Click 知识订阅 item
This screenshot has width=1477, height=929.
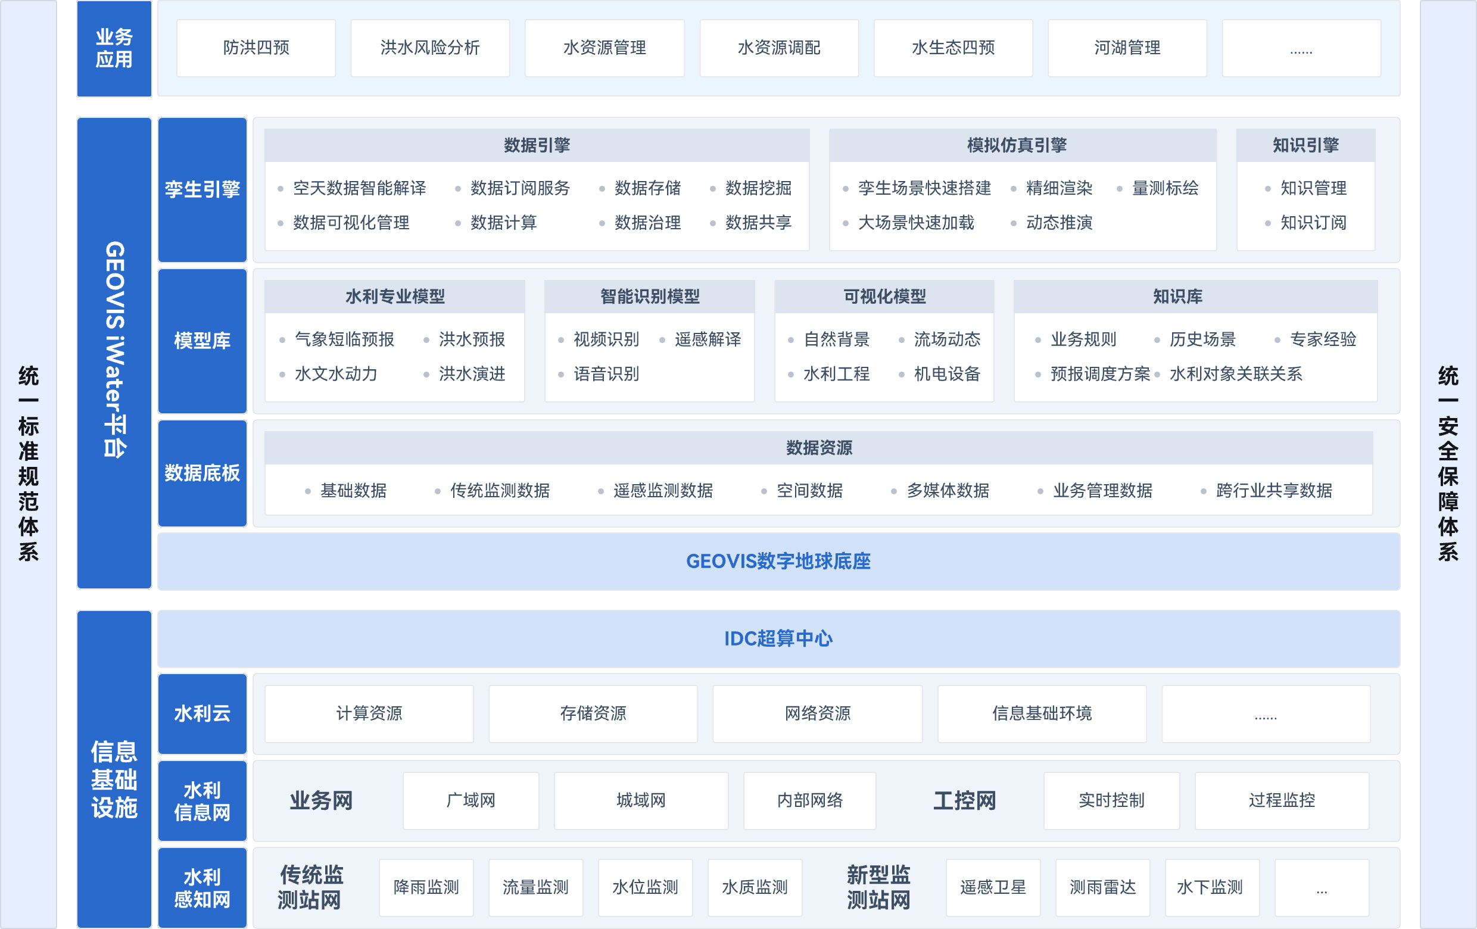pyautogui.click(x=1313, y=223)
